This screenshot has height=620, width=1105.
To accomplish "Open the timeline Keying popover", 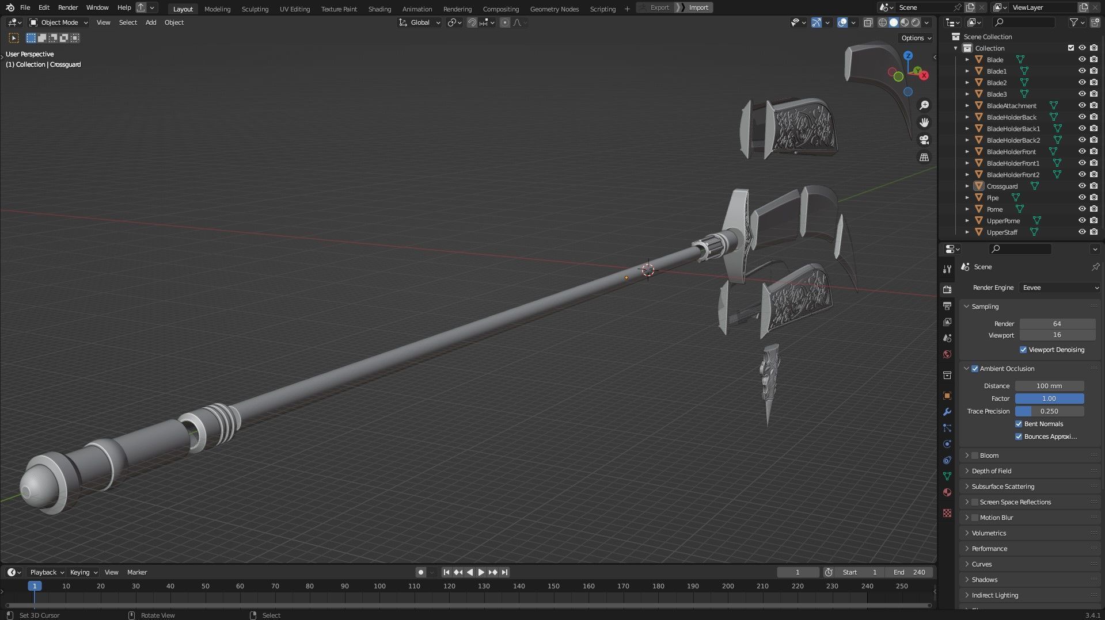I will 83,572.
